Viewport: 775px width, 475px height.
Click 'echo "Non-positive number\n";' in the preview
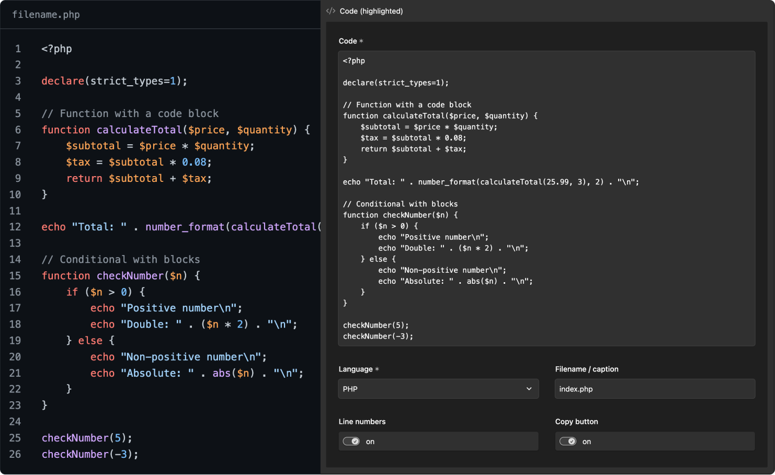point(178,357)
